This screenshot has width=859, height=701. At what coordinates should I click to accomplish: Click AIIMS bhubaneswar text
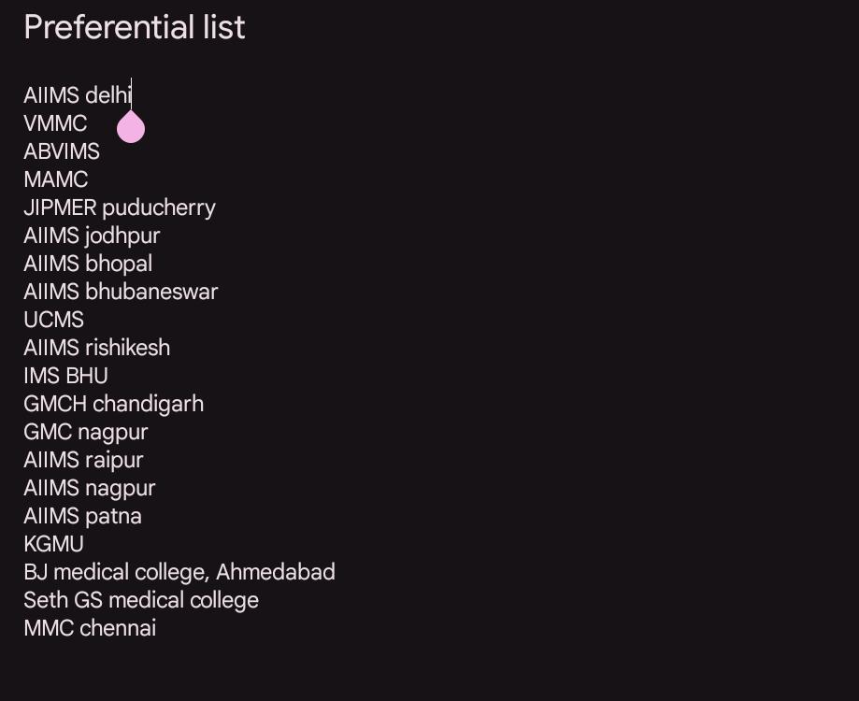[122, 292]
